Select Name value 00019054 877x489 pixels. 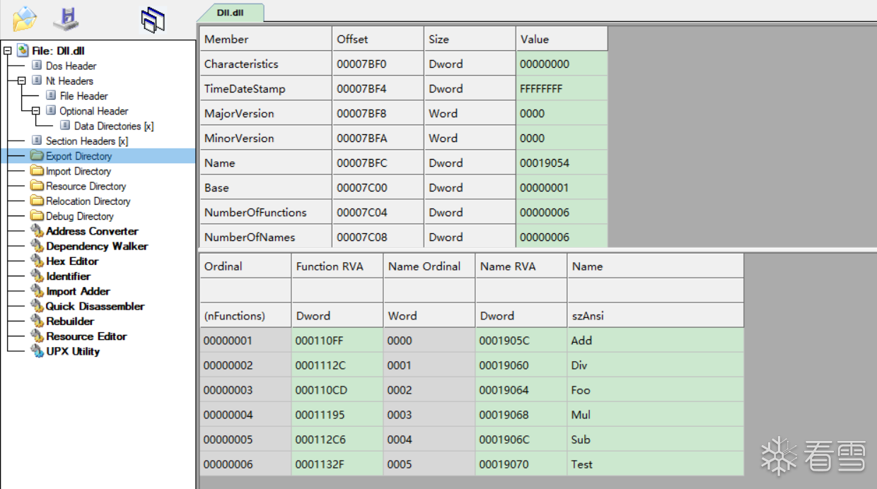[x=562, y=163]
